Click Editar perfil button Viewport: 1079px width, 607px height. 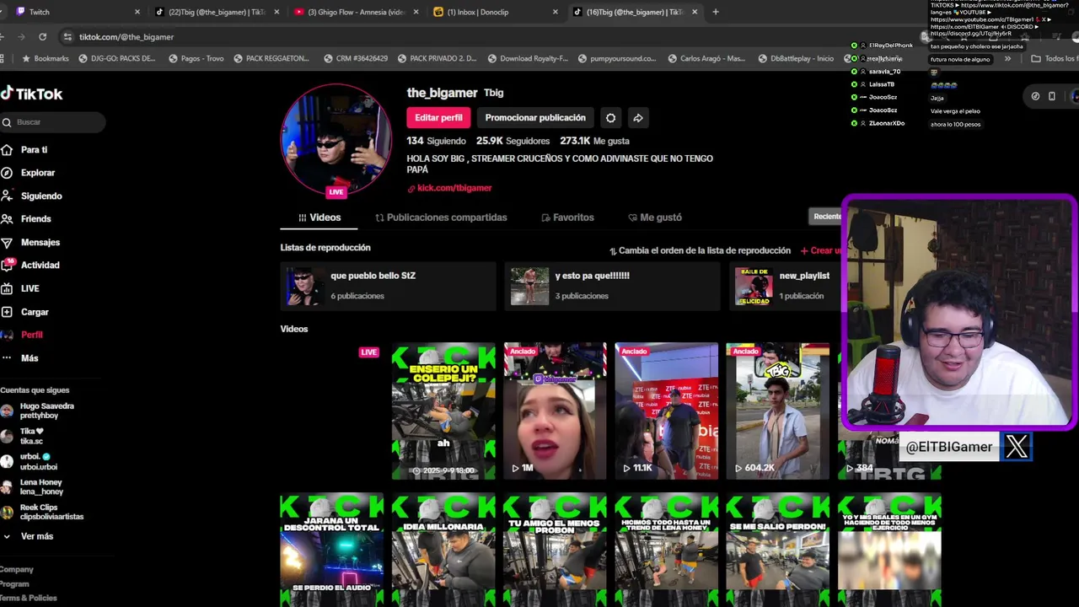[438, 118]
